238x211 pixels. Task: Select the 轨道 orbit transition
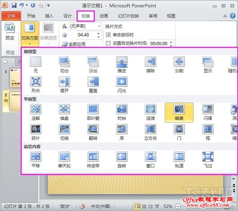pos(179,160)
